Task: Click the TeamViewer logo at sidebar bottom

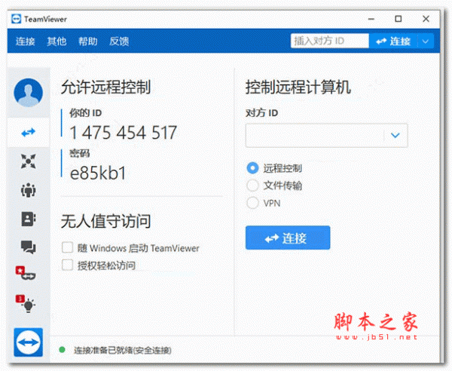Action: click(29, 342)
